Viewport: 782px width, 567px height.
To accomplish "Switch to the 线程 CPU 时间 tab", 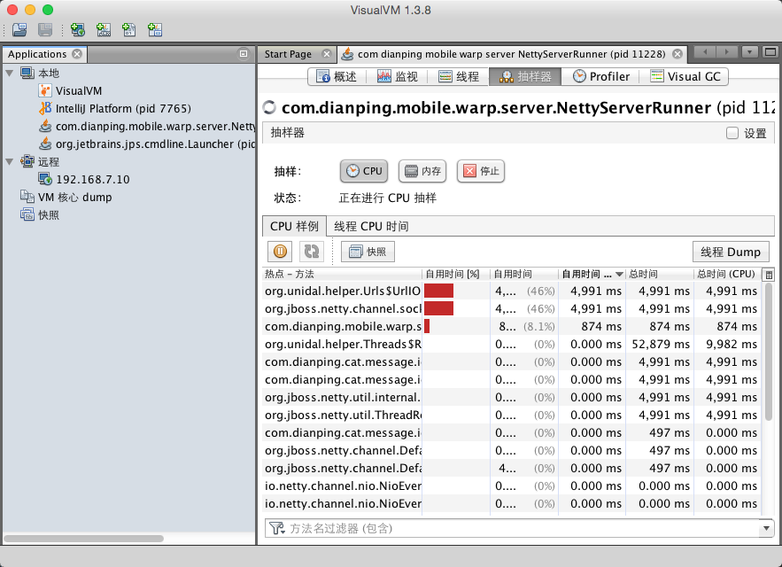I will 371,226.
